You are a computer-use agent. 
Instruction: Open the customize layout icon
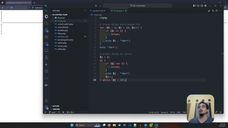(206, 6)
